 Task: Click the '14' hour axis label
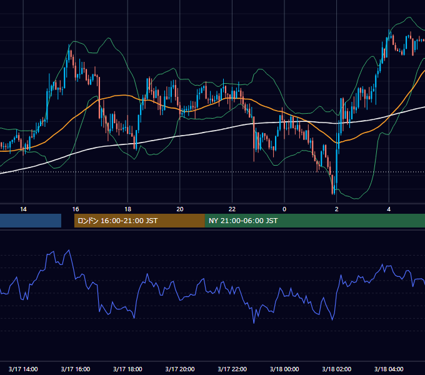(x=23, y=209)
